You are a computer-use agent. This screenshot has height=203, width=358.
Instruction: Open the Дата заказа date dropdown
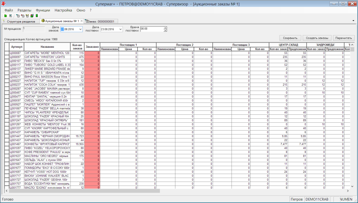pyautogui.click(x=80, y=29)
